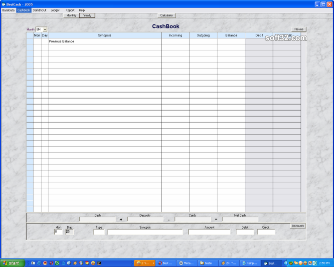Click the Synopsis column header
The image size is (334, 267).
point(105,35)
